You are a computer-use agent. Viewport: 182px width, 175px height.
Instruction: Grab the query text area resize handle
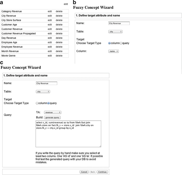coord(100,146)
